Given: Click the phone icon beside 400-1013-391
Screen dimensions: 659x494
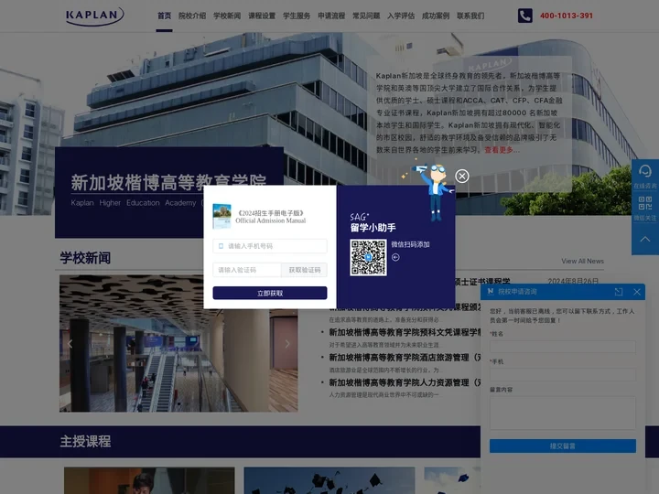Looking at the screenshot, I should 525,16.
